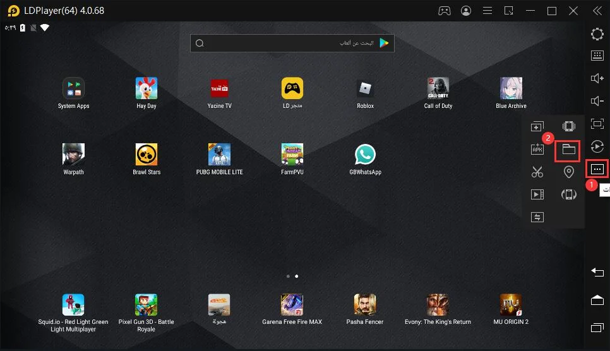Open the hamburger menu in title bar
This screenshot has height=351, width=610.
pyautogui.click(x=487, y=11)
